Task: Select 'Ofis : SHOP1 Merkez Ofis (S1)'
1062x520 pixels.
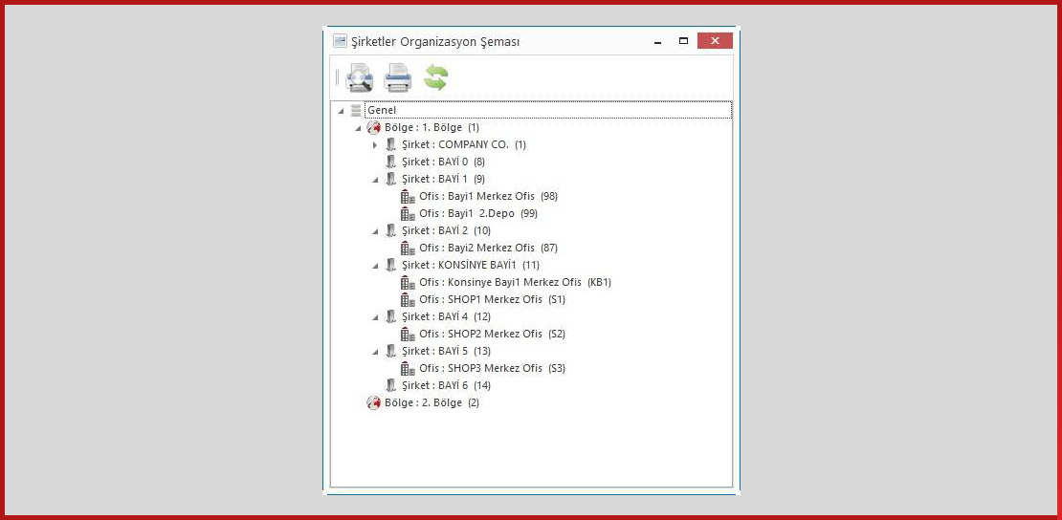Action: point(493,299)
